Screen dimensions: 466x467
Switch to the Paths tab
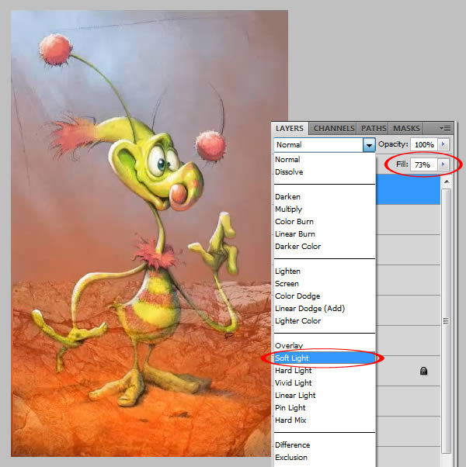pyautogui.click(x=374, y=128)
